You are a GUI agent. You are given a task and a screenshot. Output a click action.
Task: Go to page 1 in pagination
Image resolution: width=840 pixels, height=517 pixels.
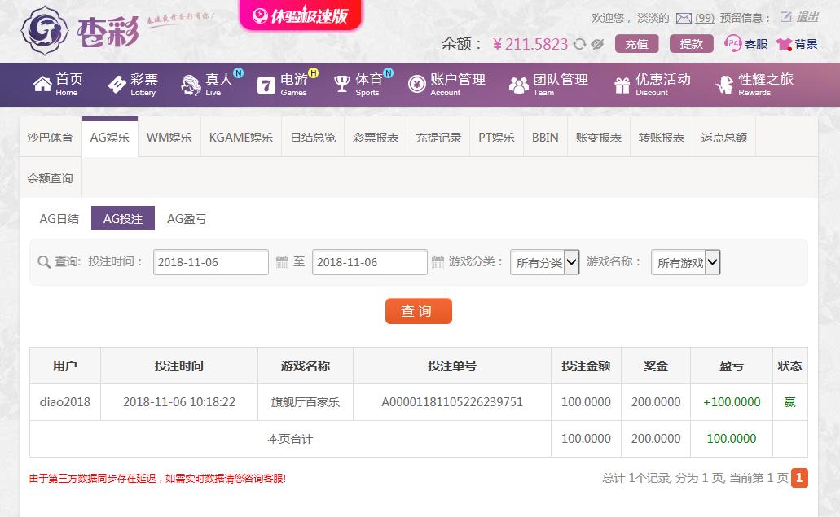click(799, 478)
